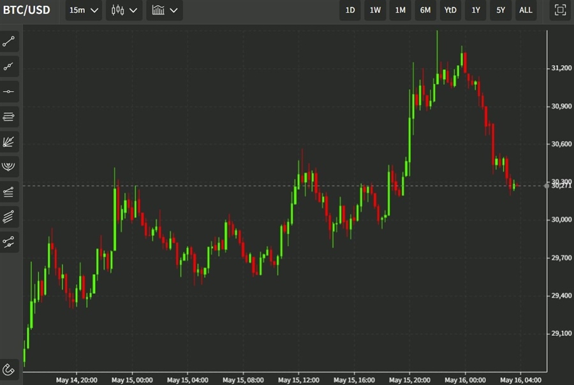This screenshot has width=574, height=385.
Task: Click the ALL range button
Action: click(526, 10)
